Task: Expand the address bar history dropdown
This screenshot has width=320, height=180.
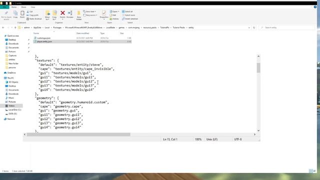Action: [249, 27]
